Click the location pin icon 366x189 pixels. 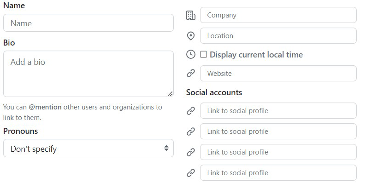[x=190, y=36]
